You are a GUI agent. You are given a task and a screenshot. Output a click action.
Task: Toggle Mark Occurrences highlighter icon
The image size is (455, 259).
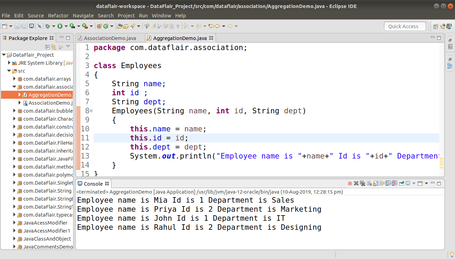(x=153, y=26)
